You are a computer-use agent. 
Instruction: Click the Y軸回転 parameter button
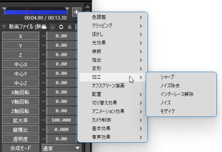click(x=21, y=101)
